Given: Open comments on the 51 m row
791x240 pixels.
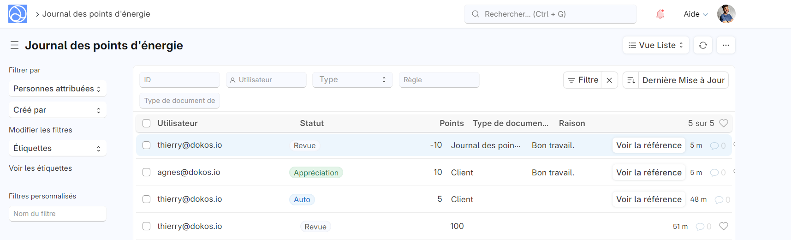Looking at the screenshot, I should point(703,227).
